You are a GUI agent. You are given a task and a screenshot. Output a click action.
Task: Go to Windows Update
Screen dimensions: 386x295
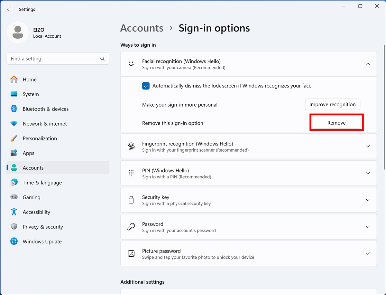click(58, 242)
